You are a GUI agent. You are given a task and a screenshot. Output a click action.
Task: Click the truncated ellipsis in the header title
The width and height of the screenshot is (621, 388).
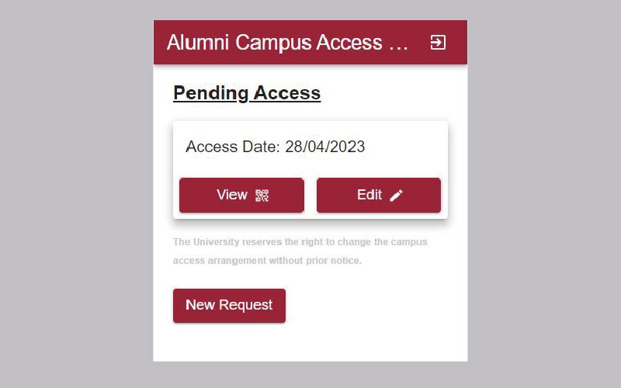click(398, 43)
